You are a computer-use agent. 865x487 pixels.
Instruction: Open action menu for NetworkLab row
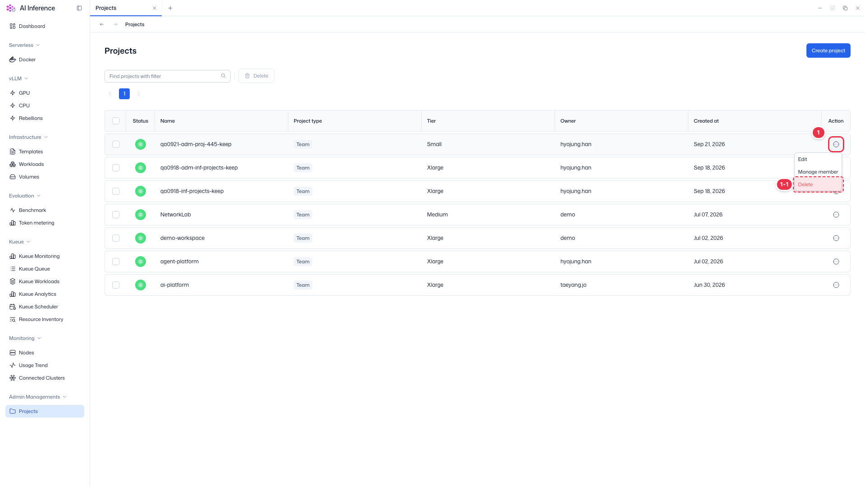(x=836, y=215)
